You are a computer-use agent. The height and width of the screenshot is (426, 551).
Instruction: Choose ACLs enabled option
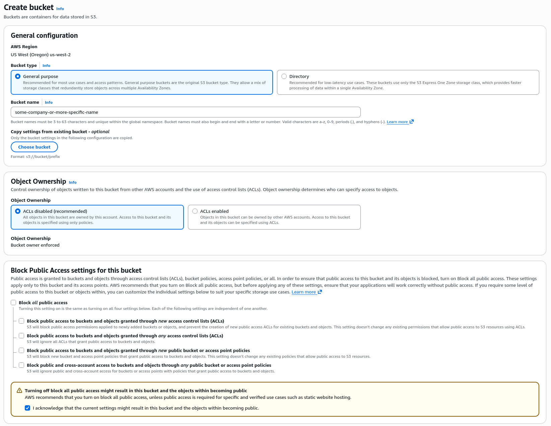pos(195,211)
